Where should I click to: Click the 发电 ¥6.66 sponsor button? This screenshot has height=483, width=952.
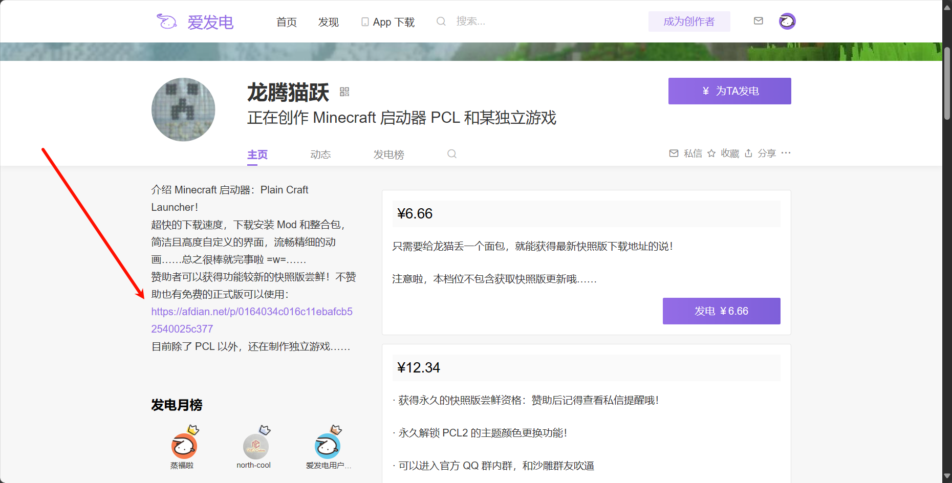(721, 311)
